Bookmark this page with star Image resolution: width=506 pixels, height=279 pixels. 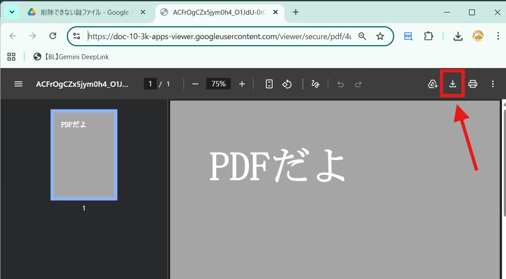click(x=380, y=36)
